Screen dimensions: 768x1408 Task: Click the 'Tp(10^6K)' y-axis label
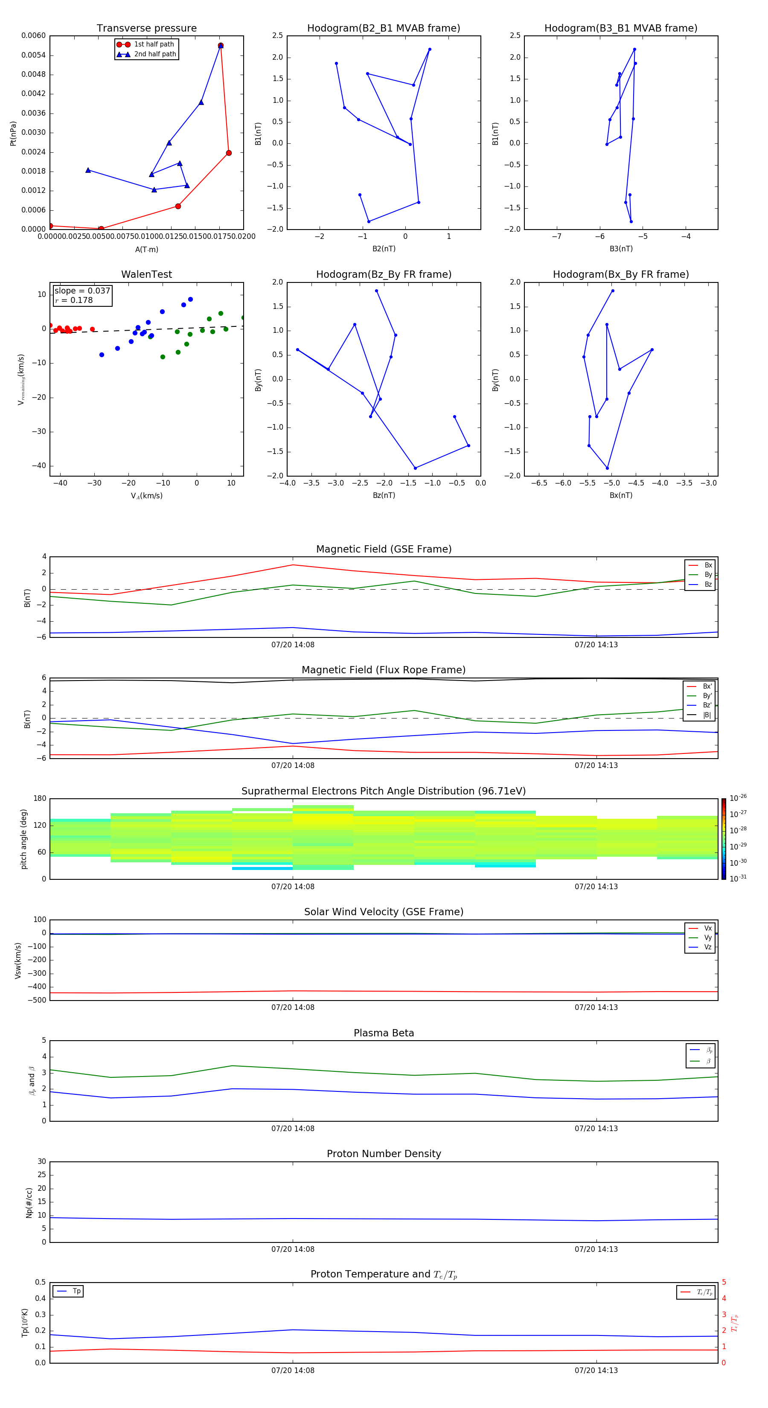25,1323
